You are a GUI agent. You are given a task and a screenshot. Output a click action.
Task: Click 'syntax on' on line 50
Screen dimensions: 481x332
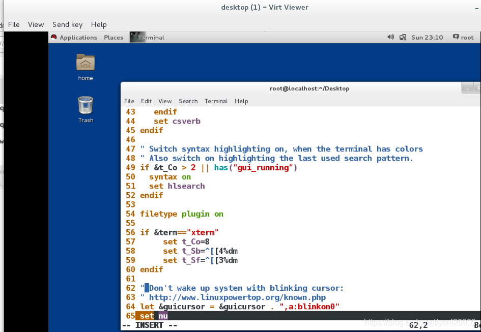pyautogui.click(x=170, y=177)
